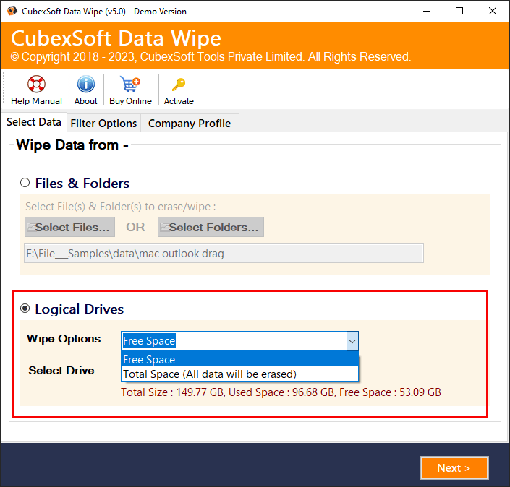Open the Company Profile tab
510x487 pixels.
coord(189,124)
